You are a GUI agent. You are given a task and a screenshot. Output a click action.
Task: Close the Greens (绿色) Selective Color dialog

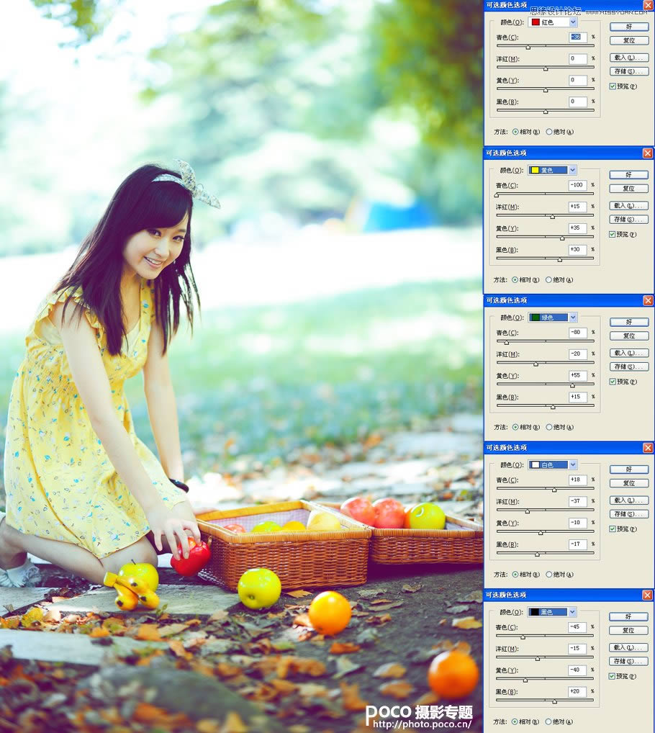(647, 300)
